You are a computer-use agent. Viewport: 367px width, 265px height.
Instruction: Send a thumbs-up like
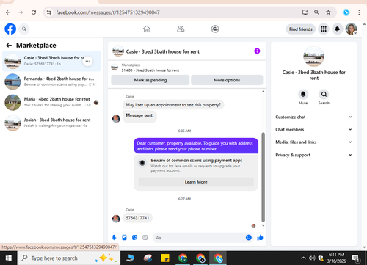coord(260,238)
